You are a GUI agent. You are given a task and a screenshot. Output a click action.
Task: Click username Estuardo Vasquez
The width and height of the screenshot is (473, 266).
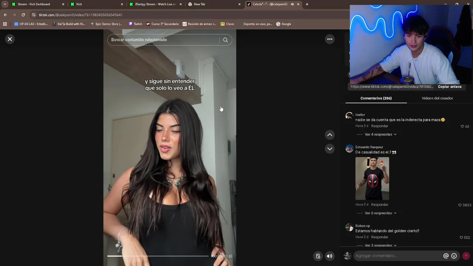[369, 147]
